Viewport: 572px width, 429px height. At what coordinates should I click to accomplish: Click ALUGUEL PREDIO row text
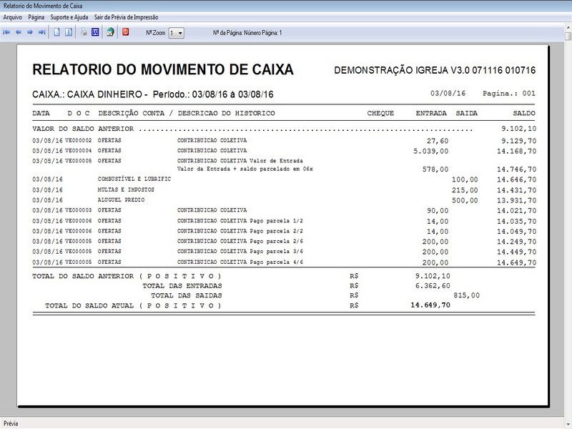[121, 200]
